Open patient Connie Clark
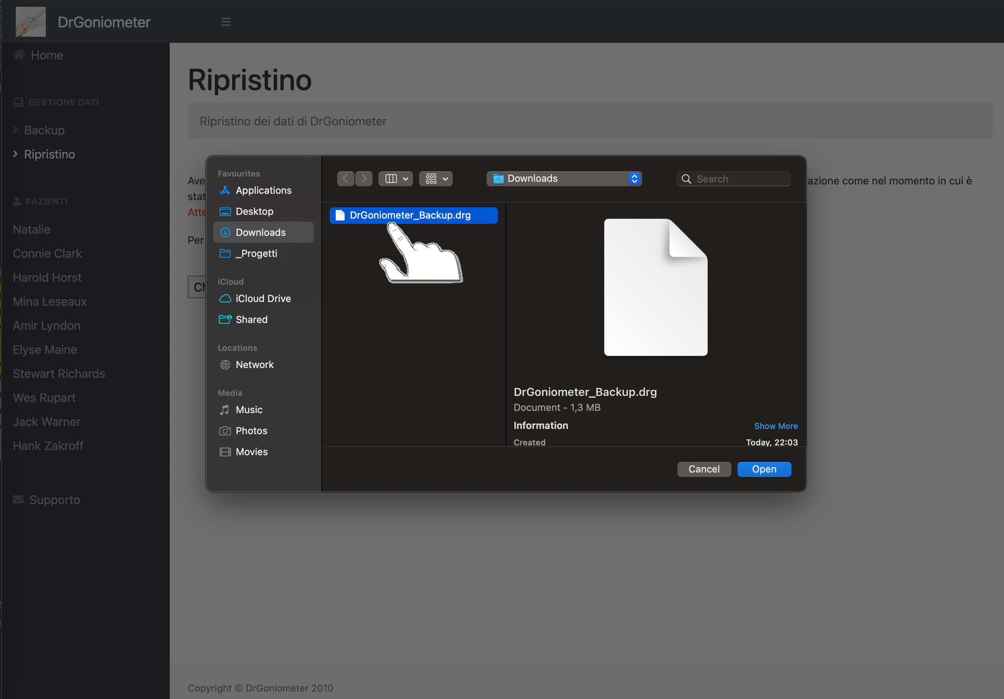This screenshot has height=699, width=1004. pos(47,253)
